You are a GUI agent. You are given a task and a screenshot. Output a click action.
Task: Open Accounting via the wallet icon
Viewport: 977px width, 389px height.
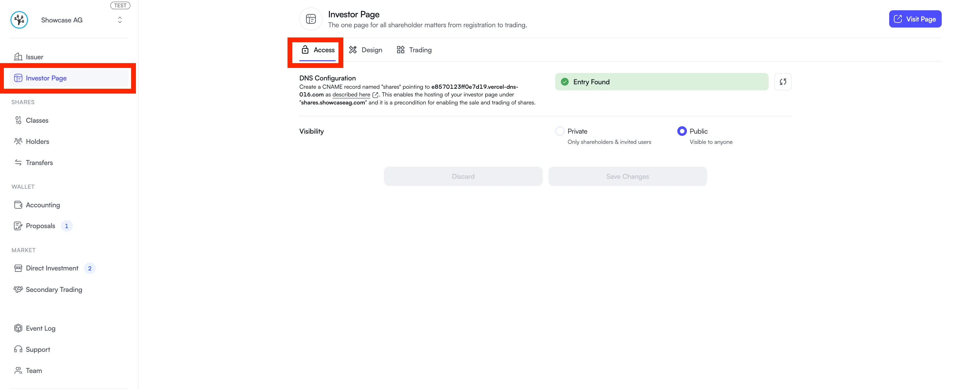coord(19,204)
